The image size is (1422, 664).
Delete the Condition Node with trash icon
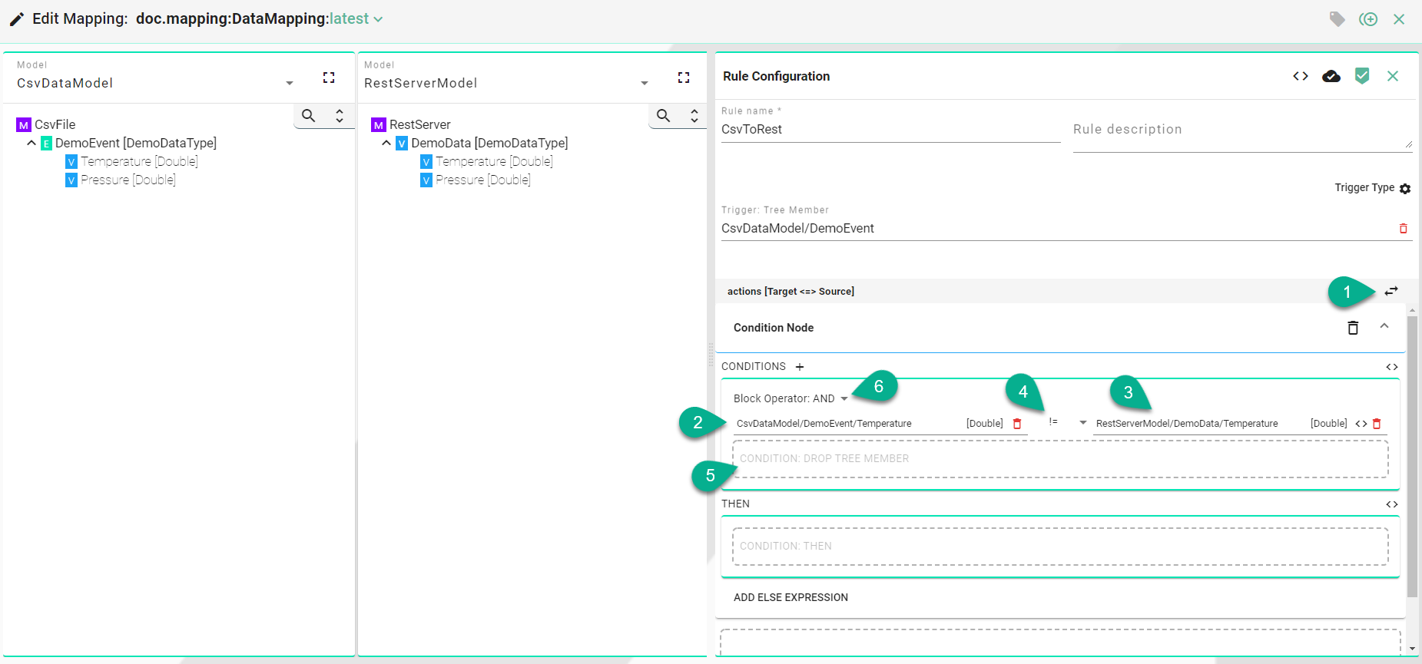tap(1353, 328)
